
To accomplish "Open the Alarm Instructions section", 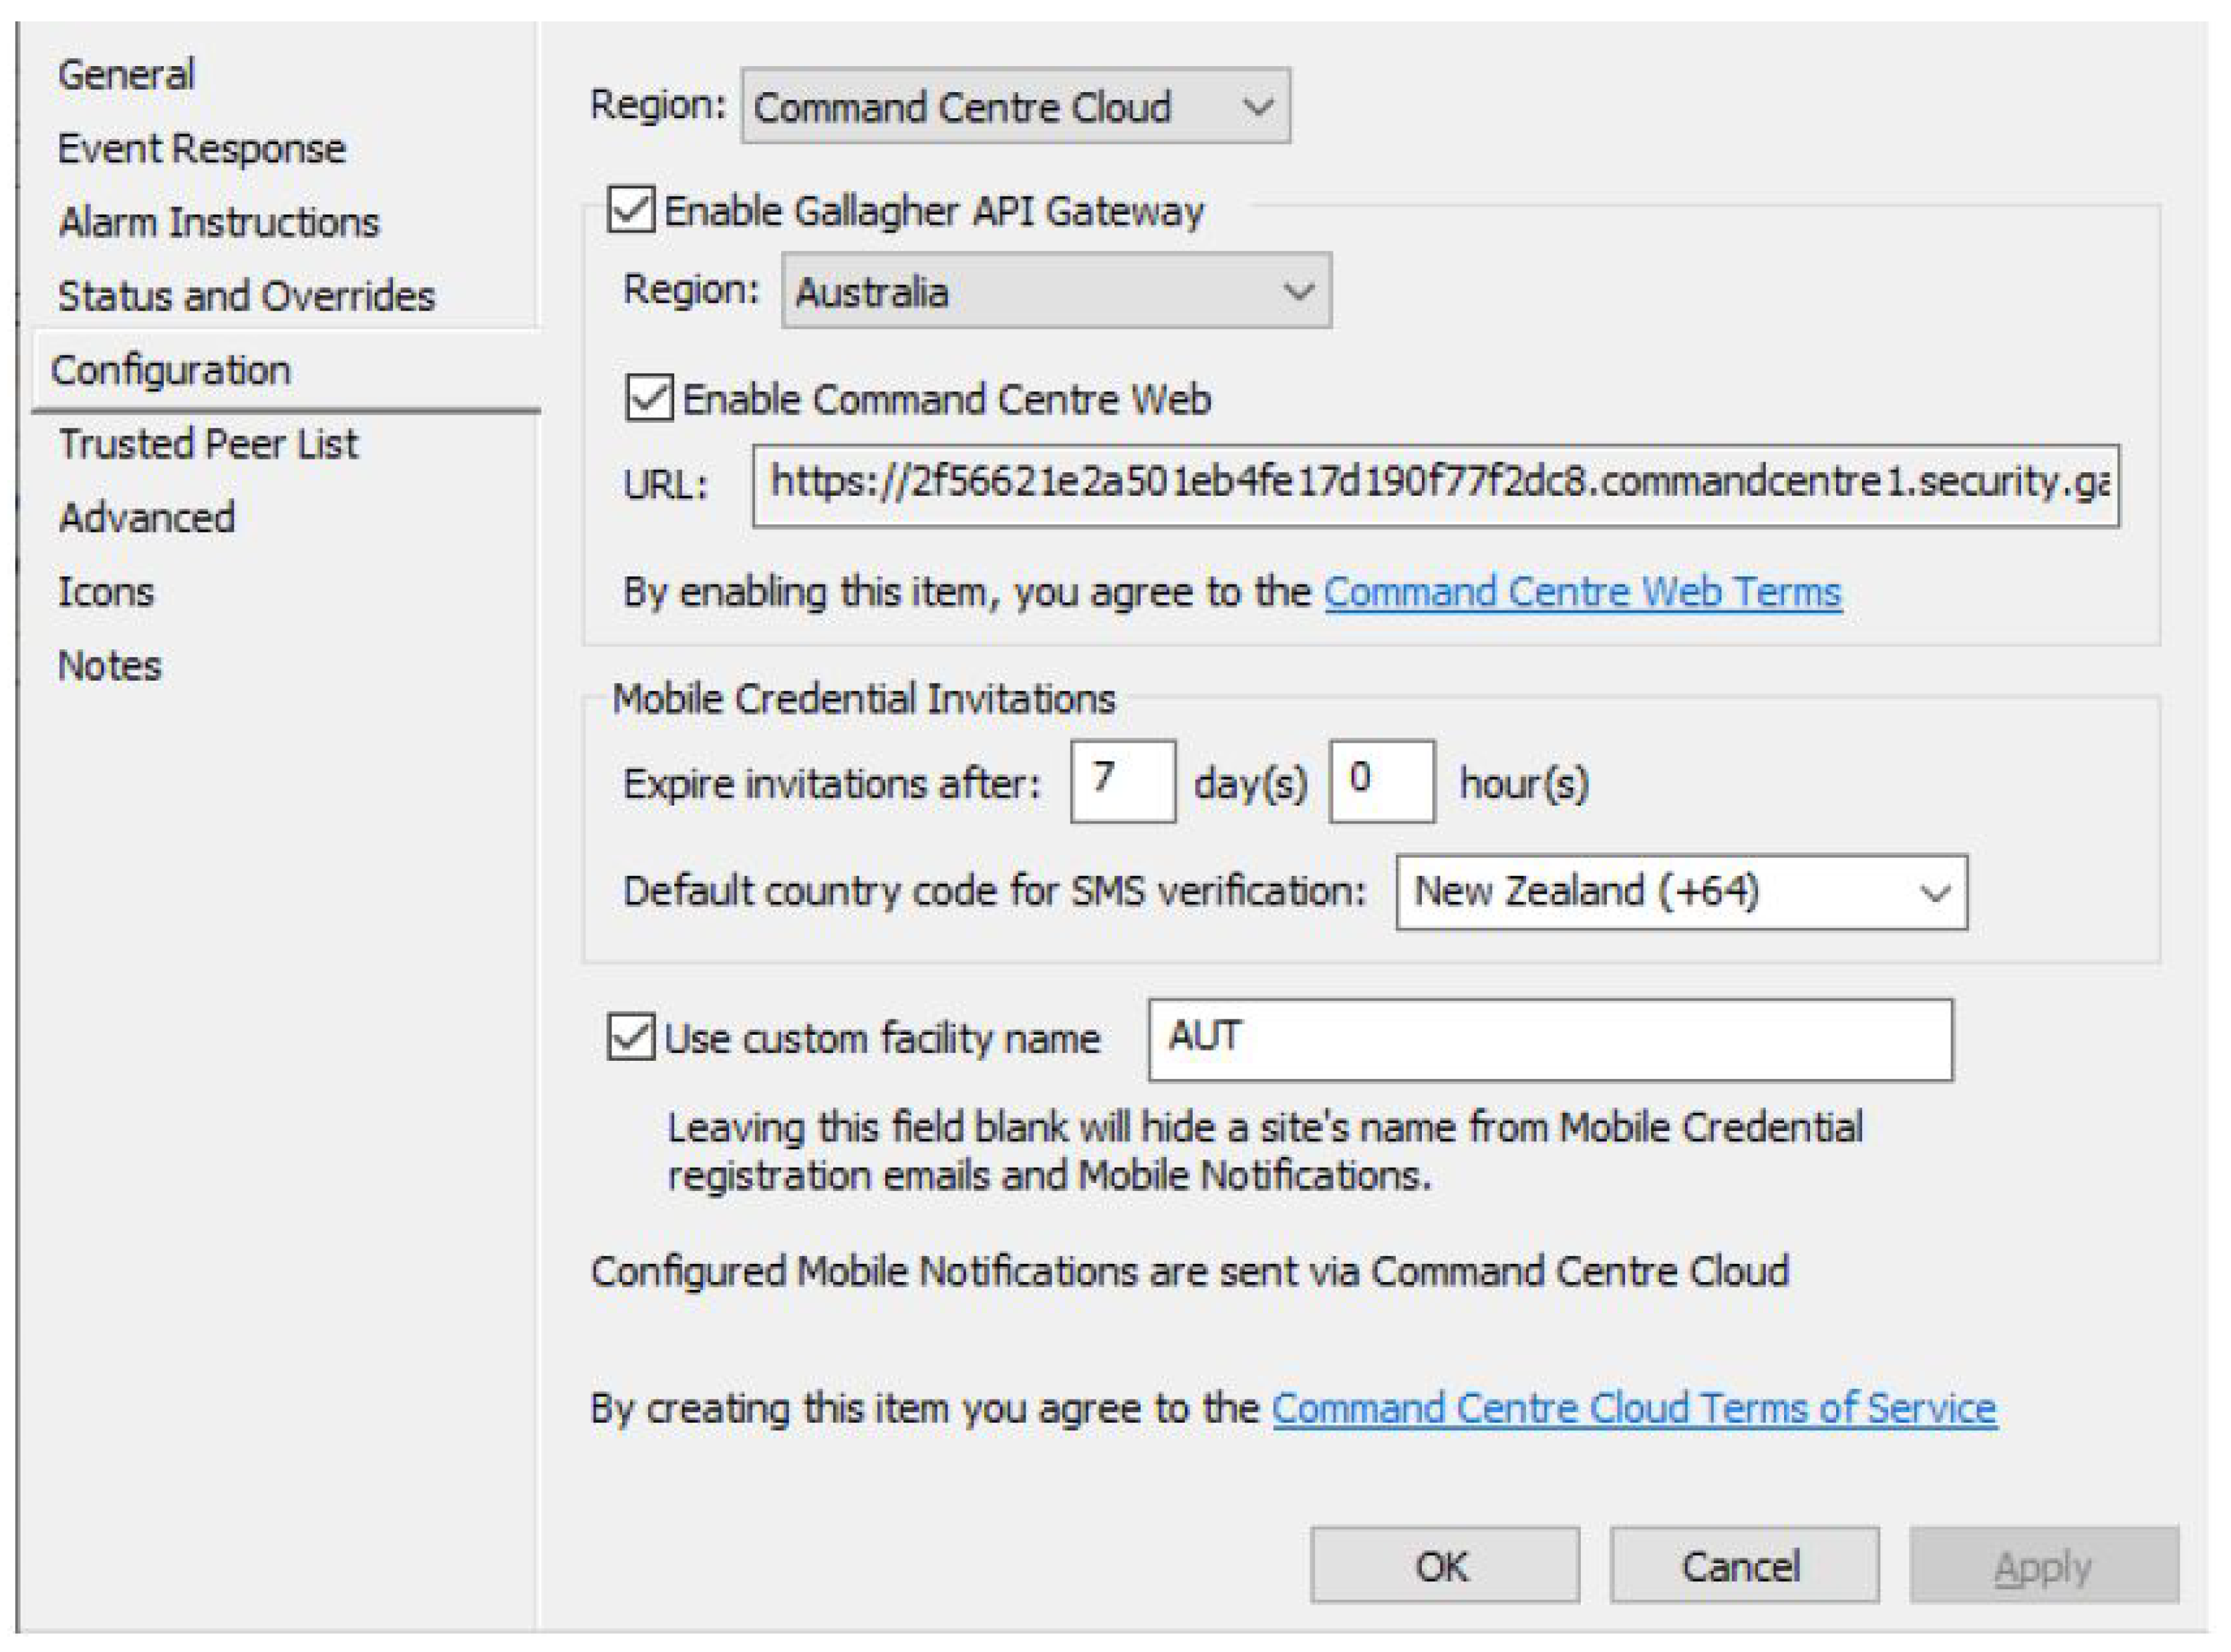I will (x=218, y=222).
